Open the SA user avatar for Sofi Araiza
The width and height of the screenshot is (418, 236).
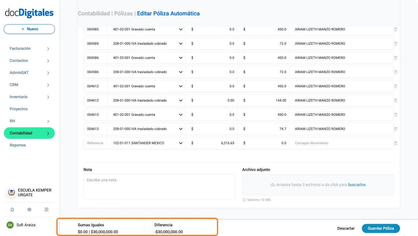(x=9, y=225)
